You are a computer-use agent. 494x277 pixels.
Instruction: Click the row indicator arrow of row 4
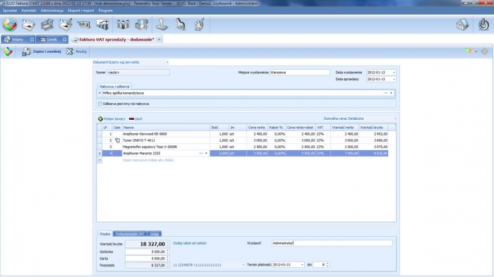(x=100, y=153)
